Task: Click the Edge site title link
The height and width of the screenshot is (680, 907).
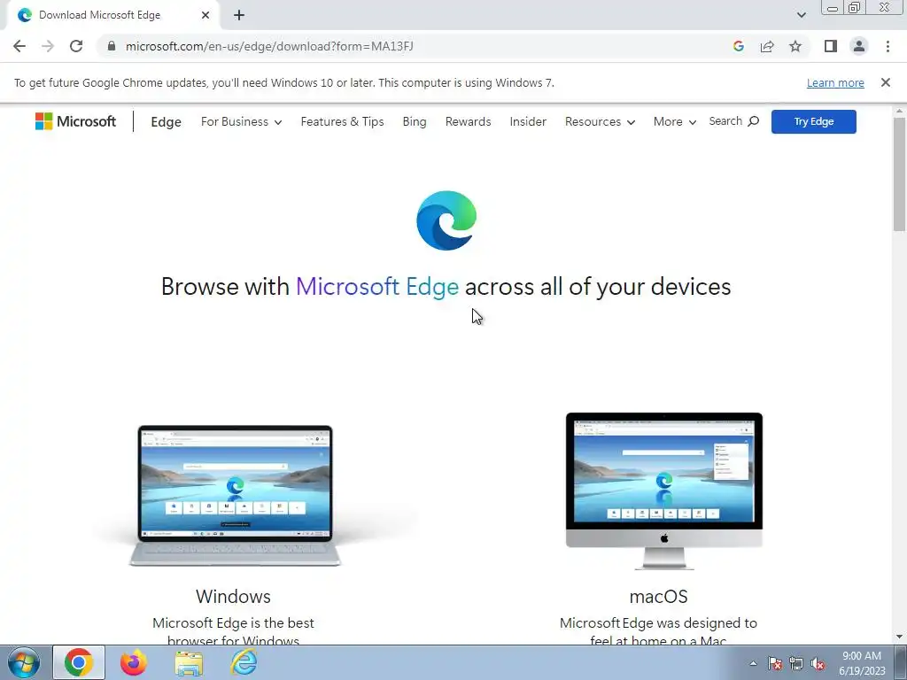Action: [166, 122]
